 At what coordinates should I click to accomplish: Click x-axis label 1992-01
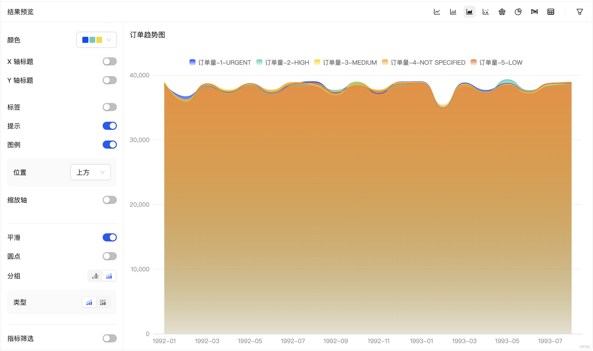point(164,341)
